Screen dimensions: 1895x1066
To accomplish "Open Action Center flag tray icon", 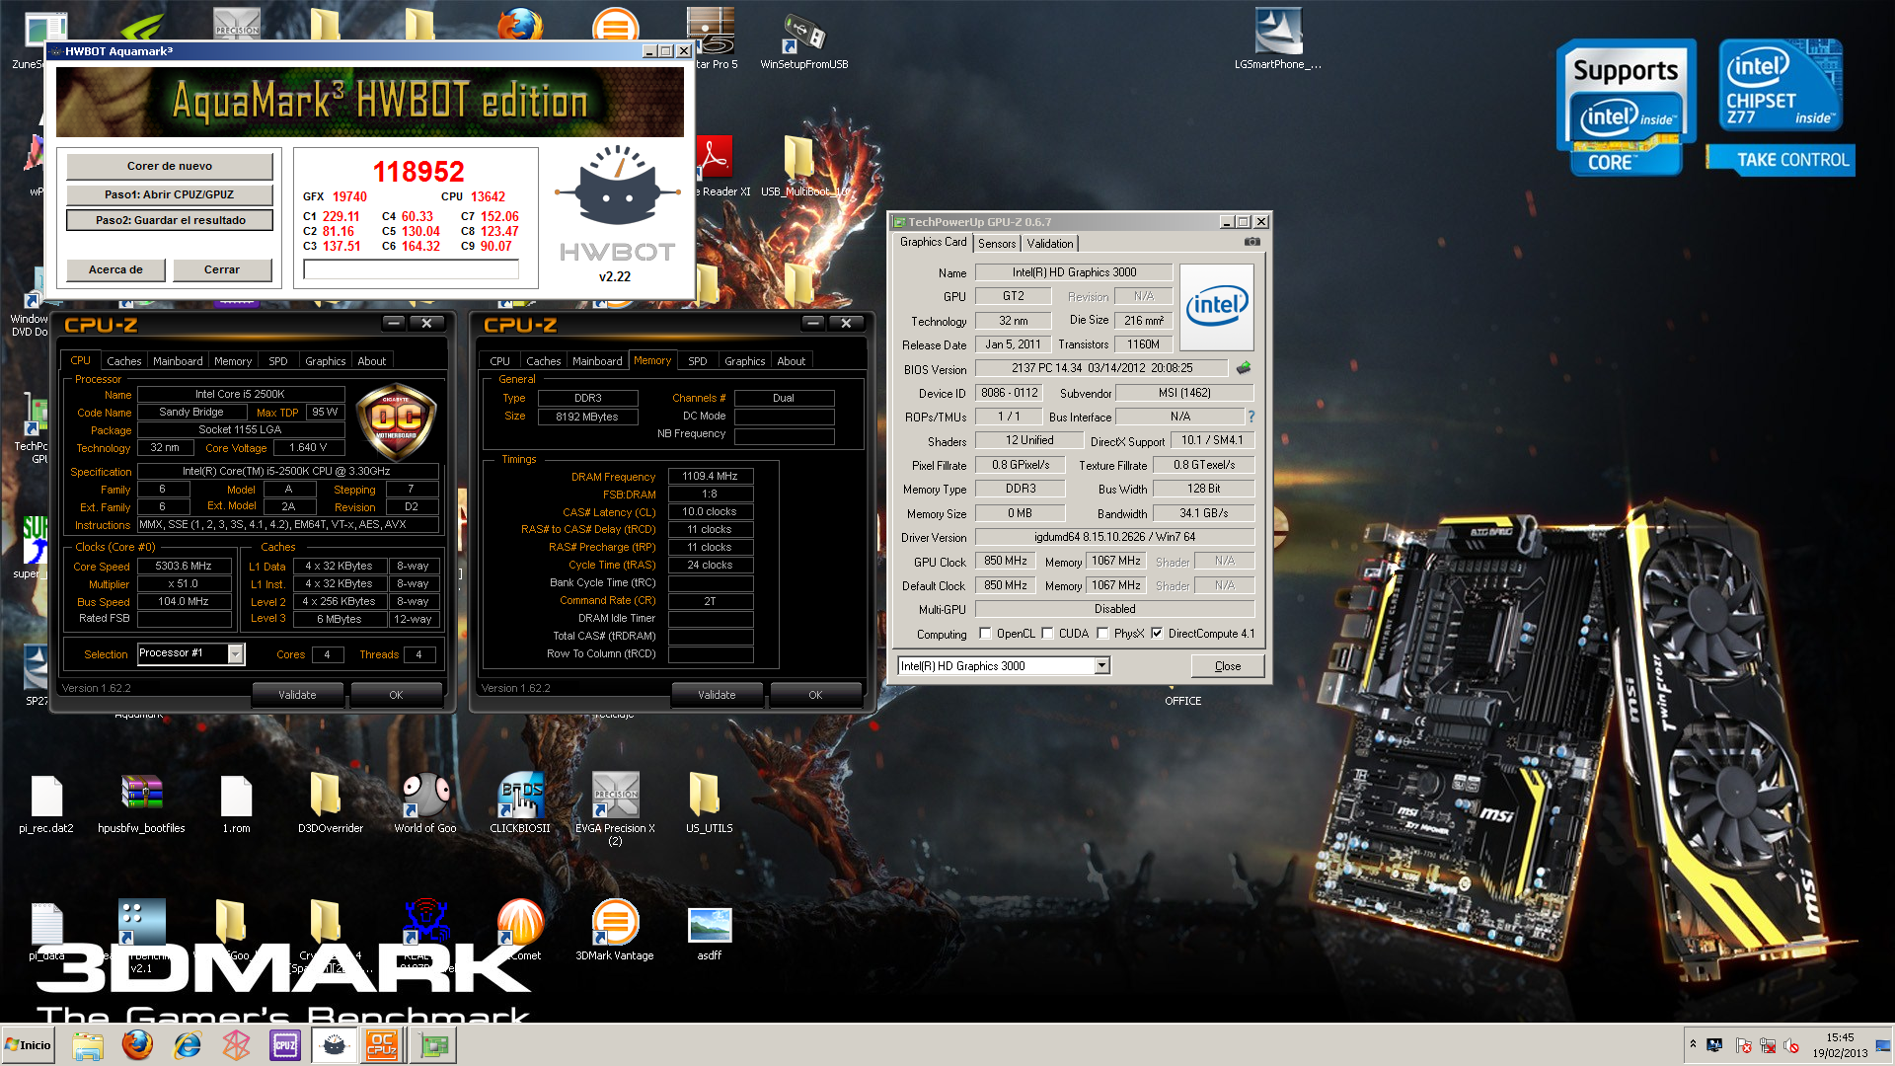I will tap(1744, 1045).
